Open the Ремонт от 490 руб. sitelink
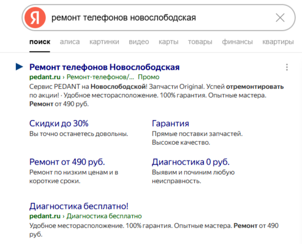302x244 pixels. pos(67,162)
